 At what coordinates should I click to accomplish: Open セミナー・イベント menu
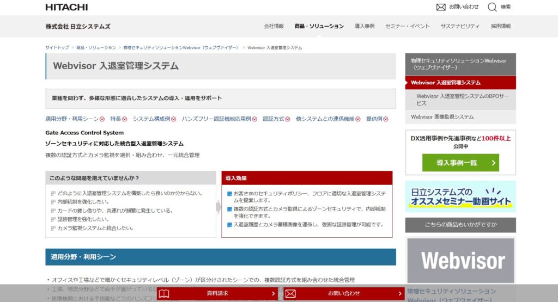pyautogui.click(x=408, y=26)
